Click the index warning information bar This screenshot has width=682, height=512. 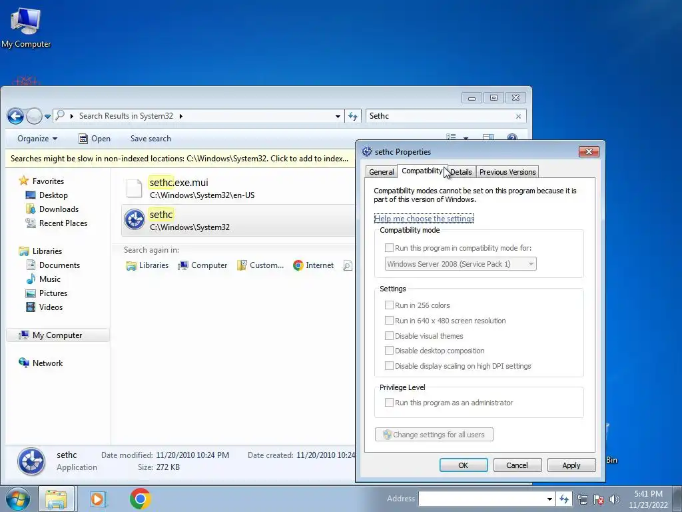180,159
